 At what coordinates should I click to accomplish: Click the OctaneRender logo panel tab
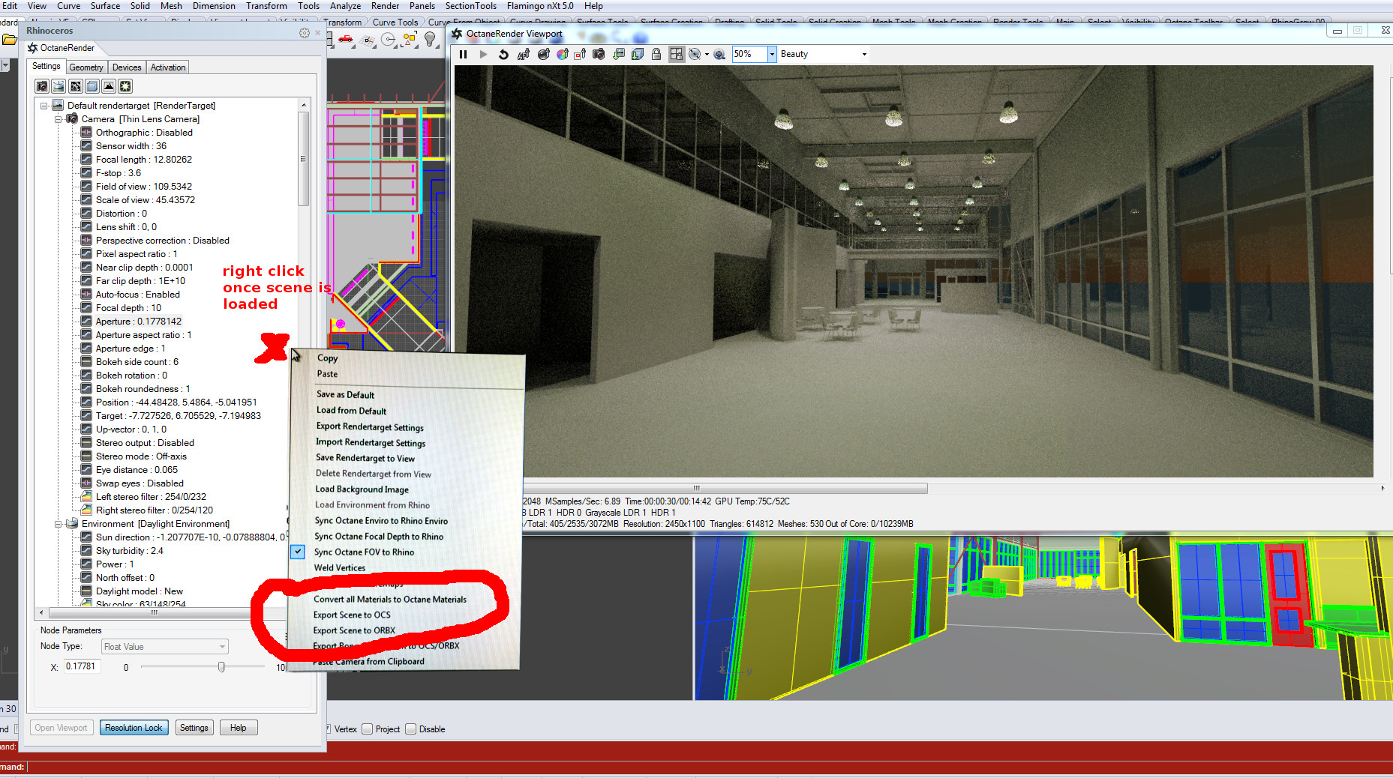click(x=61, y=48)
